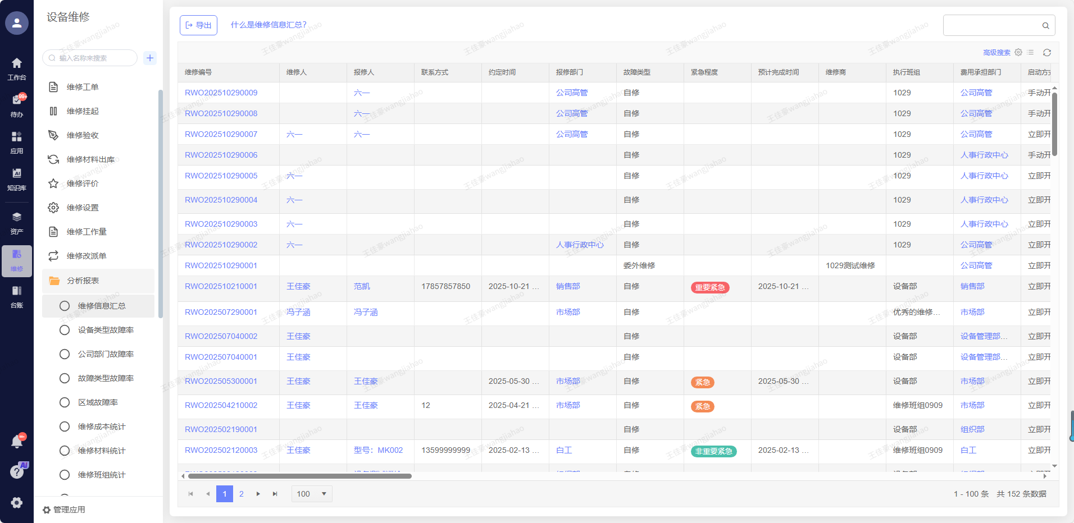Open the 知识库 icon in the left rail

tap(17, 178)
